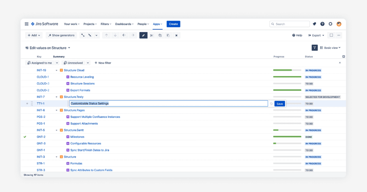Click the Jira Software logo
Image resolution: width=367 pixels, height=192 pixels.
pyautogui.click(x=44, y=24)
